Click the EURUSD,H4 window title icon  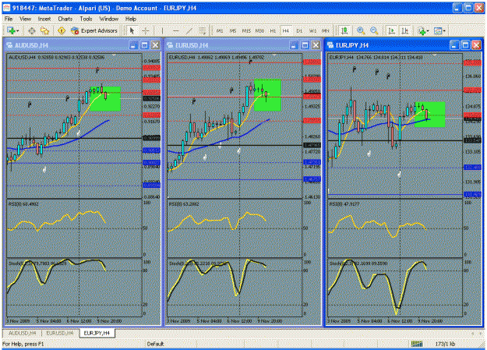click(x=170, y=45)
